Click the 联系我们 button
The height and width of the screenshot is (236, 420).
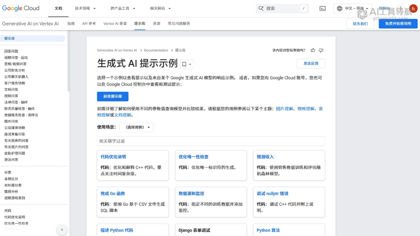tap(360, 24)
